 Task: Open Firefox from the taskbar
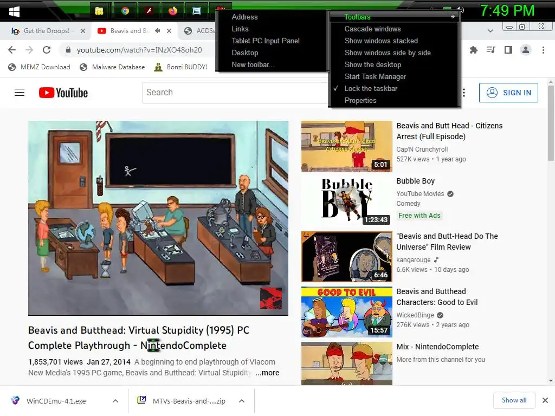coord(173,11)
